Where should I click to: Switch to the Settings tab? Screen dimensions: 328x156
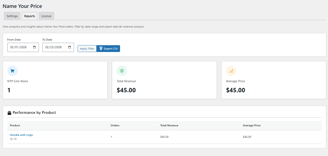12,16
